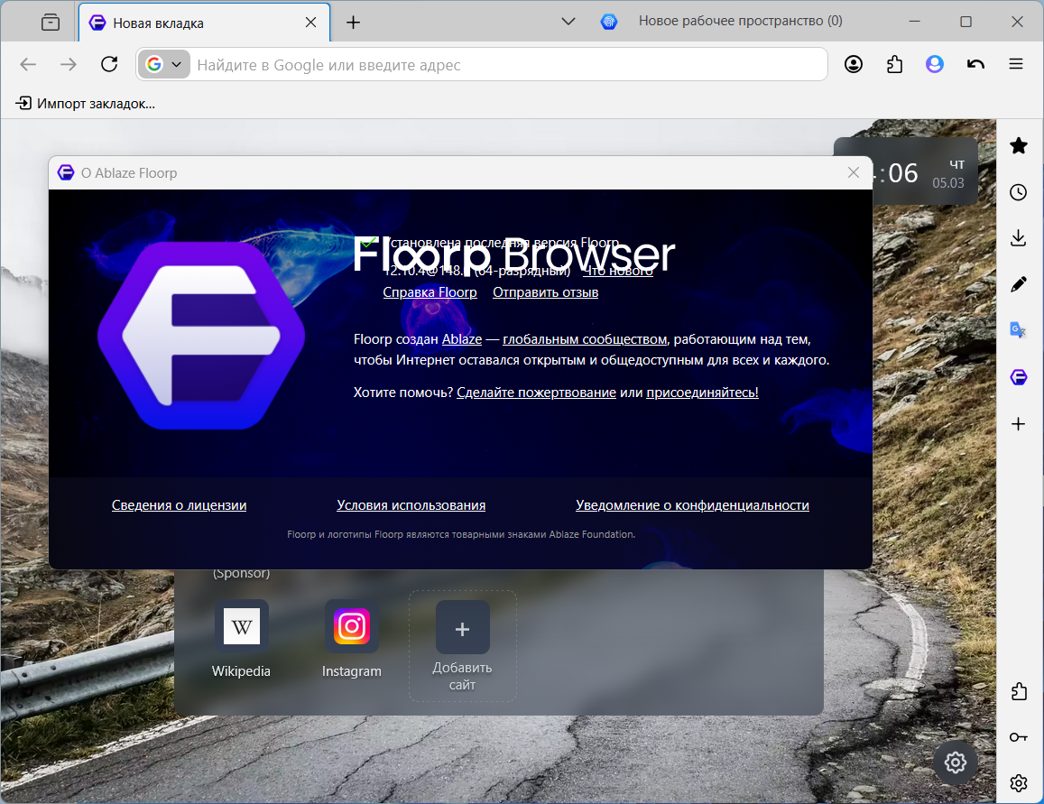This screenshot has width=1044, height=804.
Task: Open the "Сделайте пожертвование" link
Action: pyautogui.click(x=536, y=393)
